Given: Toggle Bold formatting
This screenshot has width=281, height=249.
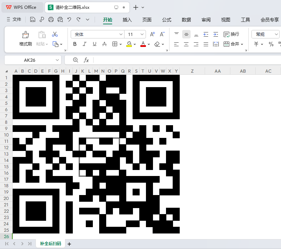Looking at the screenshot, I should [x=75, y=44].
